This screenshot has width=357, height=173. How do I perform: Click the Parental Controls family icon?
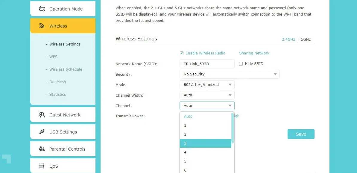coord(42,149)
